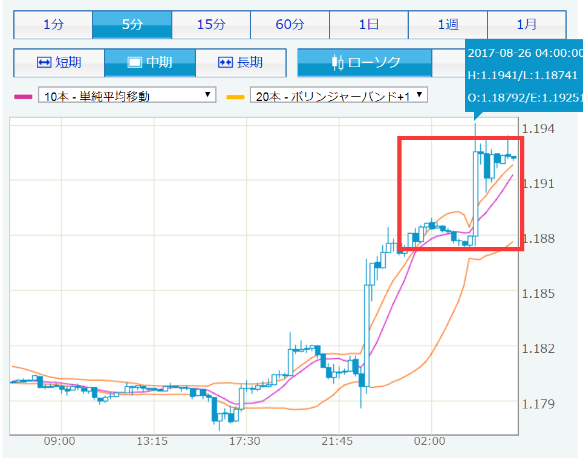Click the 02:00 time axis label
This screenshot has width=583, height=458.
[430, 441]
